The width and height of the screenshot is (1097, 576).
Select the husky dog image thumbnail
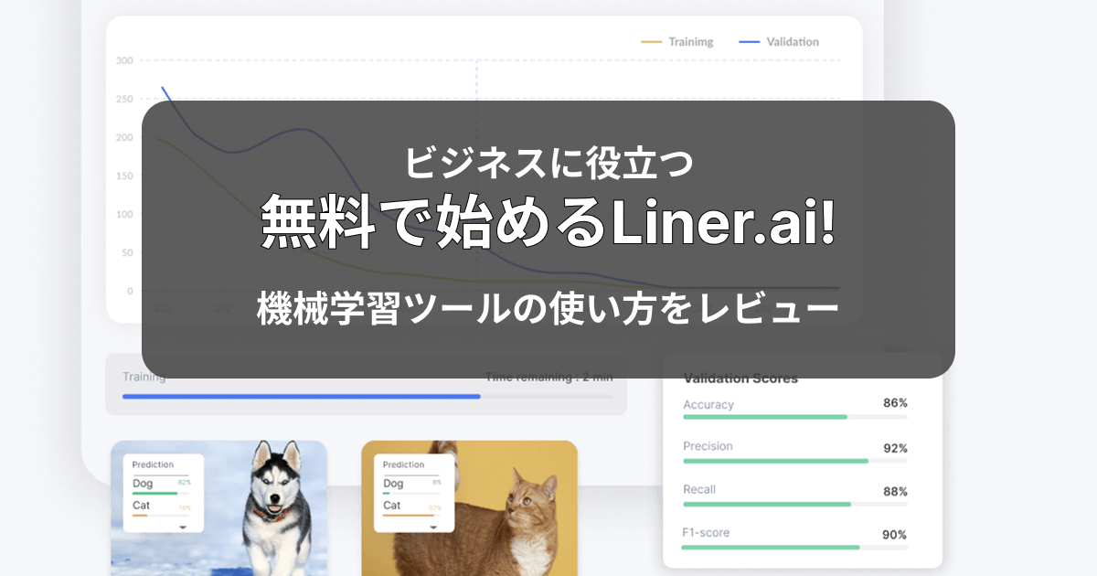coord(218,508)
